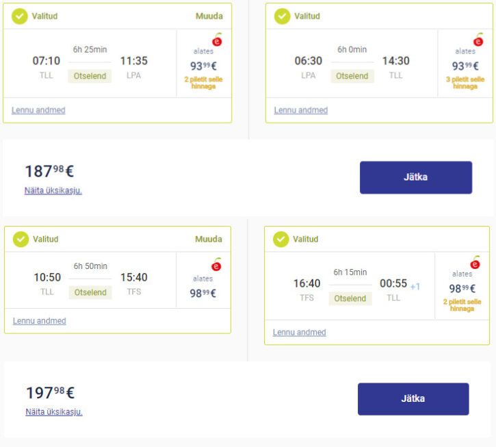Click Jätka for the 187.98 € total
Viewport: 496px width, 447px height.
pyautogui.click(x=416, y=177)
